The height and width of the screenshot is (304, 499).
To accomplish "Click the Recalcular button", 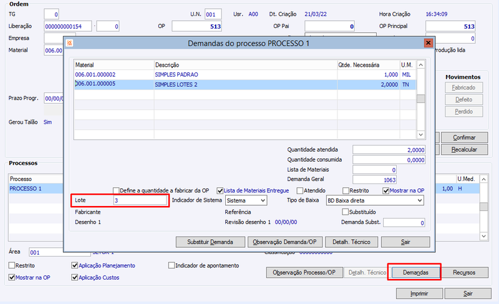I will tap(464, 150).
